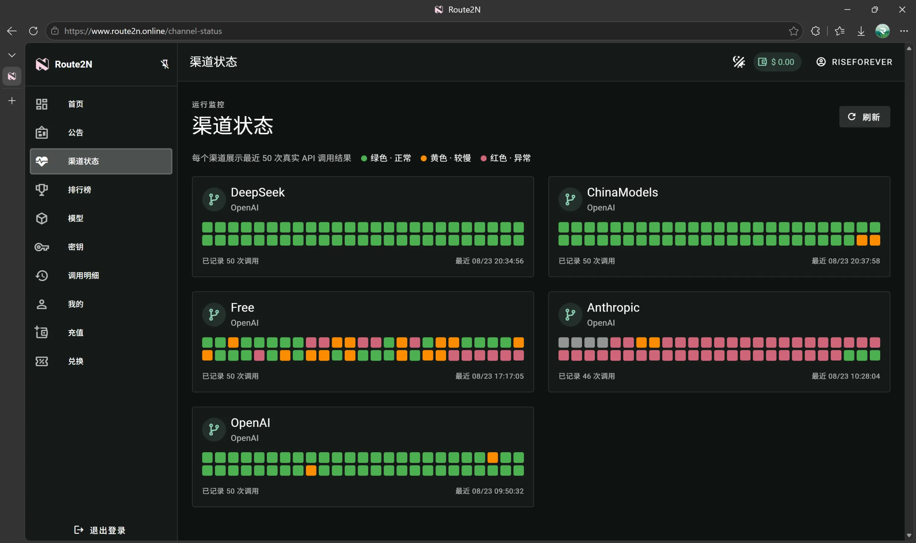Open the browser favorites list icon
The height and width of the screenshot is (543, 916).
coord(839,31)
